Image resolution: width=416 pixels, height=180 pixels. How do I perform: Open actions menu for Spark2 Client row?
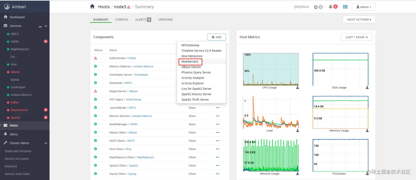tap(218, 165)
